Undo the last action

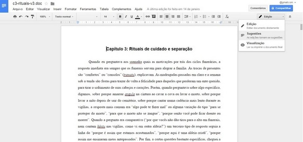(x=21, y=17)
